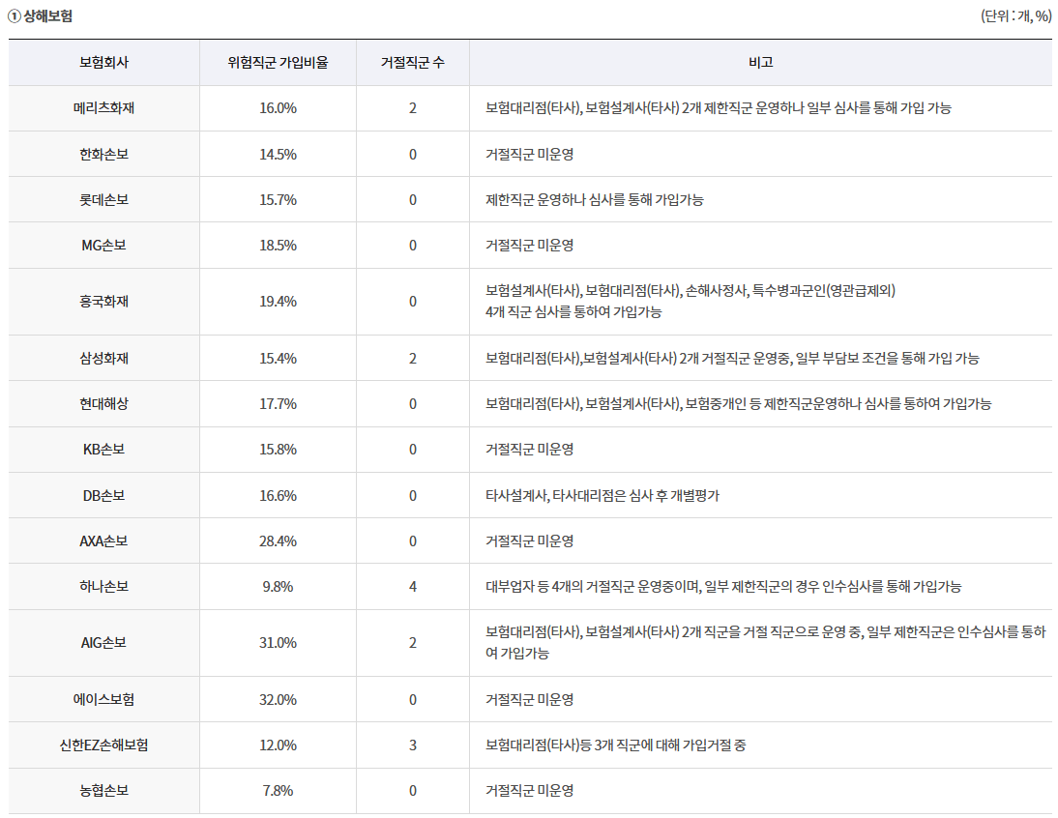Select the 흥국화재 company cell

point(103,302)
